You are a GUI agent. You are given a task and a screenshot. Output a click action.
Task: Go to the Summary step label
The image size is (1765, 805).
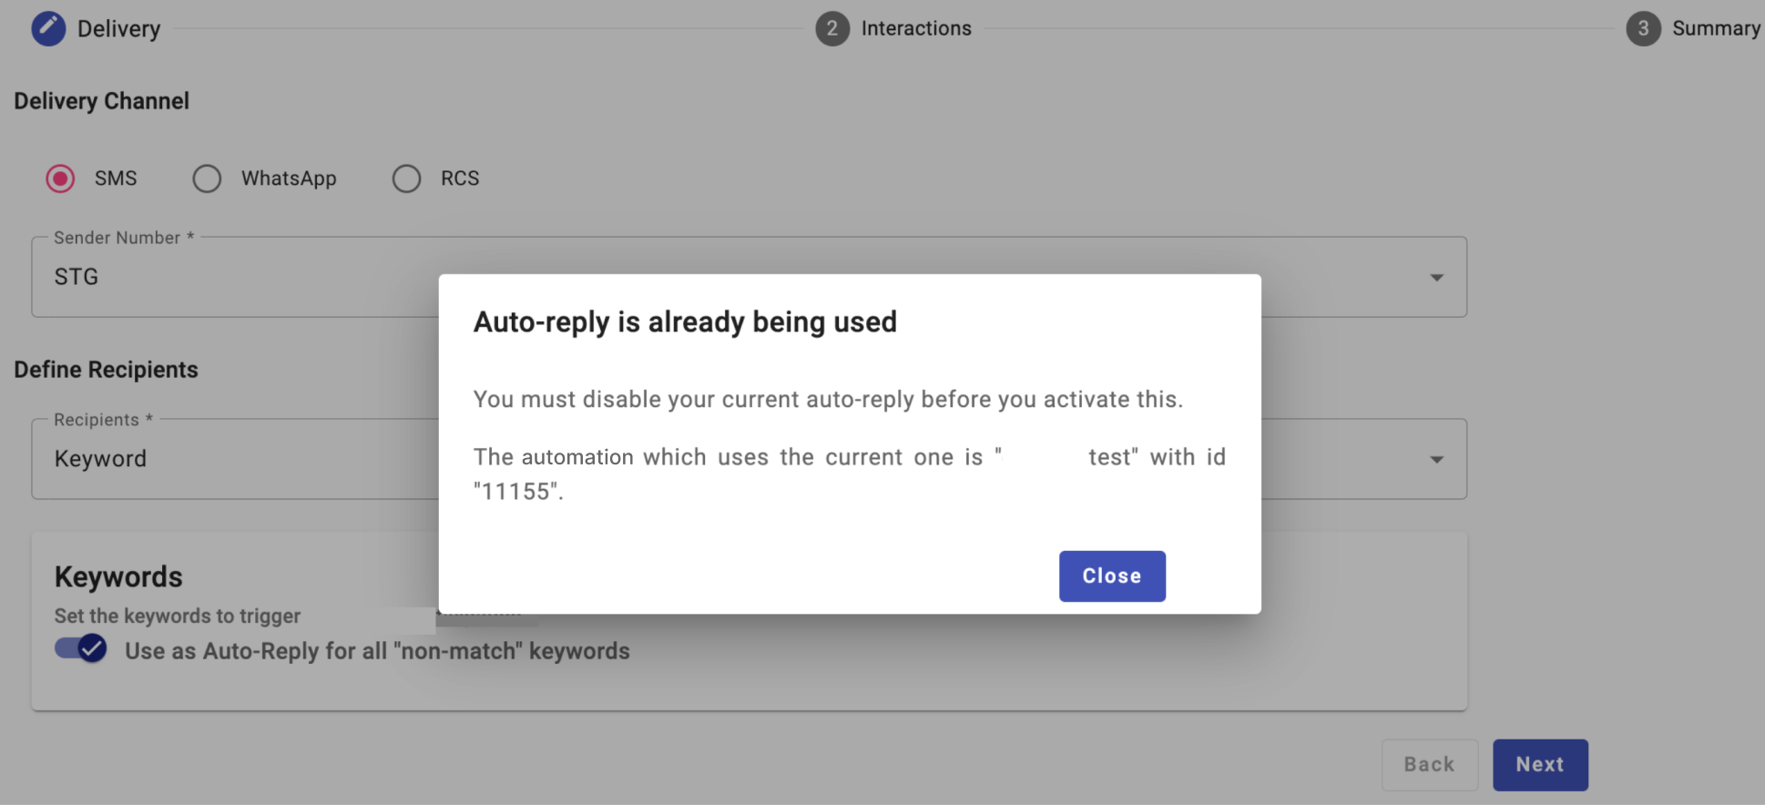[x=1716, y=29]
